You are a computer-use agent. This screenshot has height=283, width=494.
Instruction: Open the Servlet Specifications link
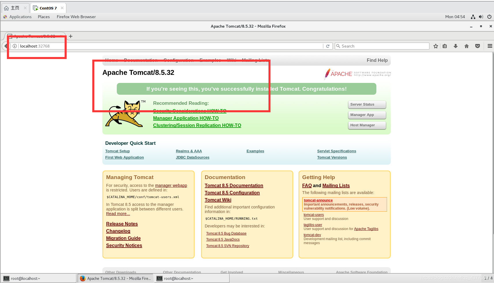[x=337, y=151]
